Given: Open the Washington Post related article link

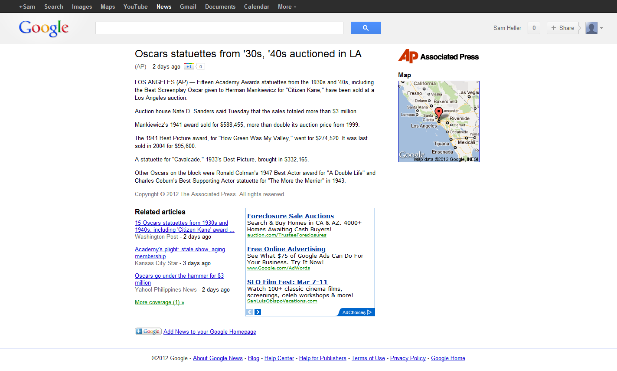Looking at the screenshot, I should [x=184, y=226].
